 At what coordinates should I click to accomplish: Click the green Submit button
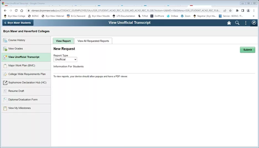pyautogui.click(x=247, y=50)
